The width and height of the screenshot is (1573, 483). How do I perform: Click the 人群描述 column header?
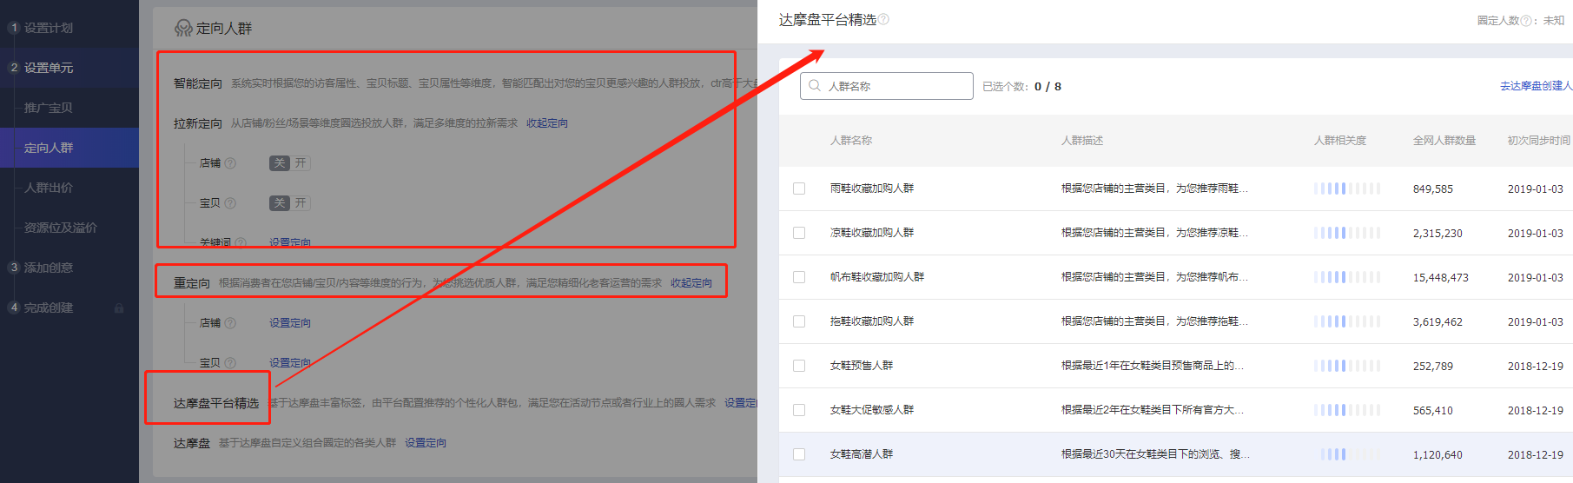point(1082,141)
